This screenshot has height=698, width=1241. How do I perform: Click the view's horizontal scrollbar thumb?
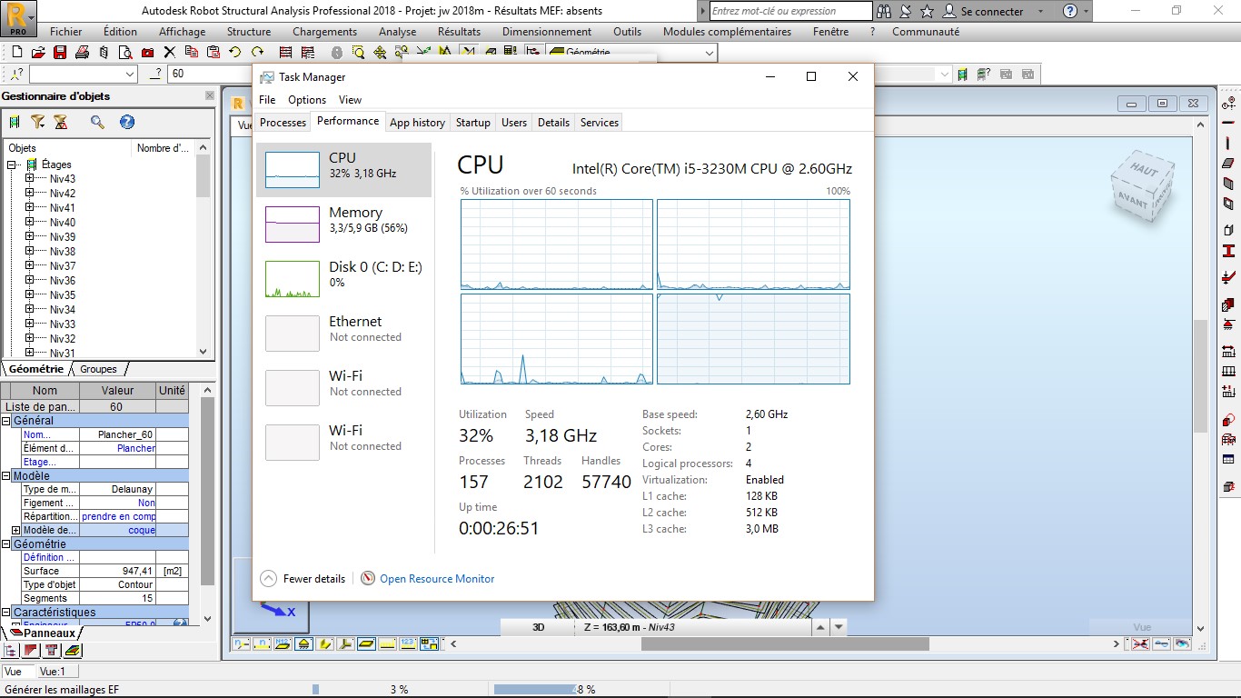coord(785,643)
